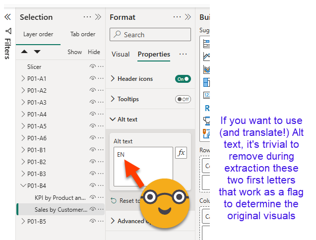
Task: Toggle Header icons switch off
Action: 183,79
